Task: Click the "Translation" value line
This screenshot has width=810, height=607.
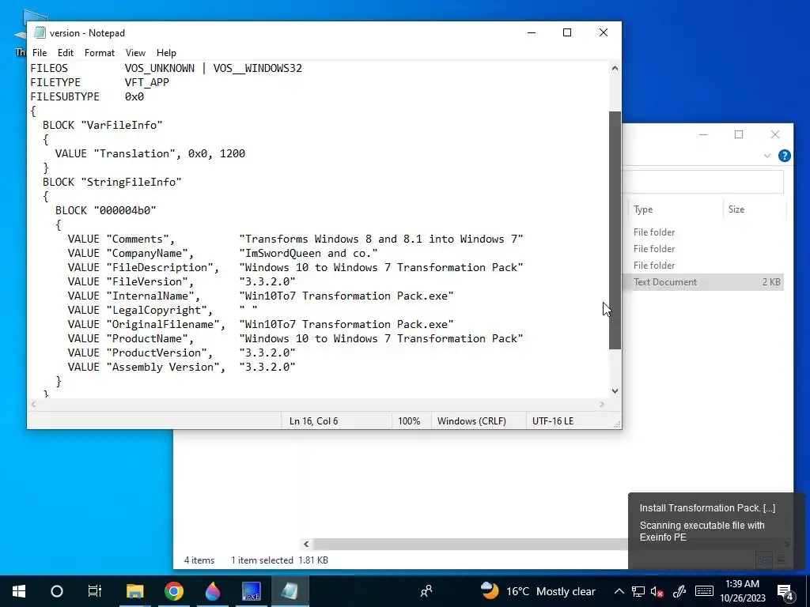Action: (150, 154)
